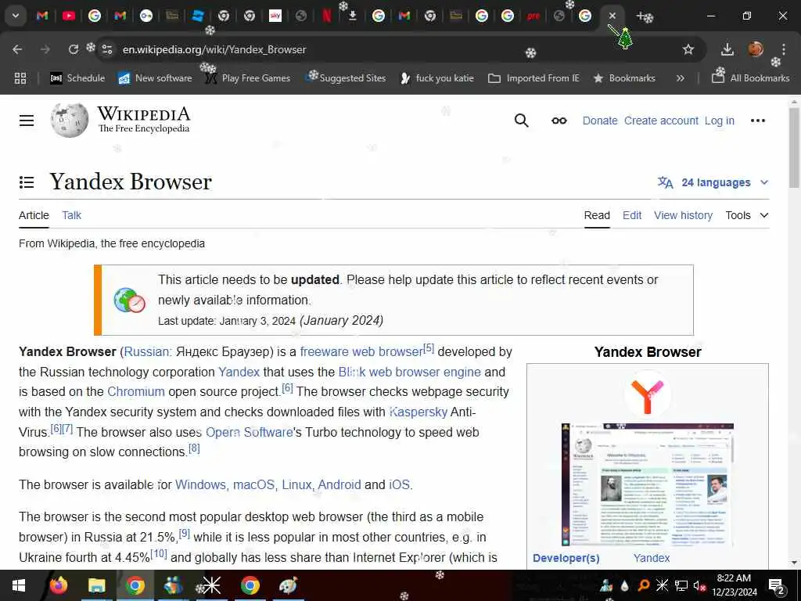Open Paint palette icon in taskbar
The image size is (801, 601).
click(x=288, y=585)
